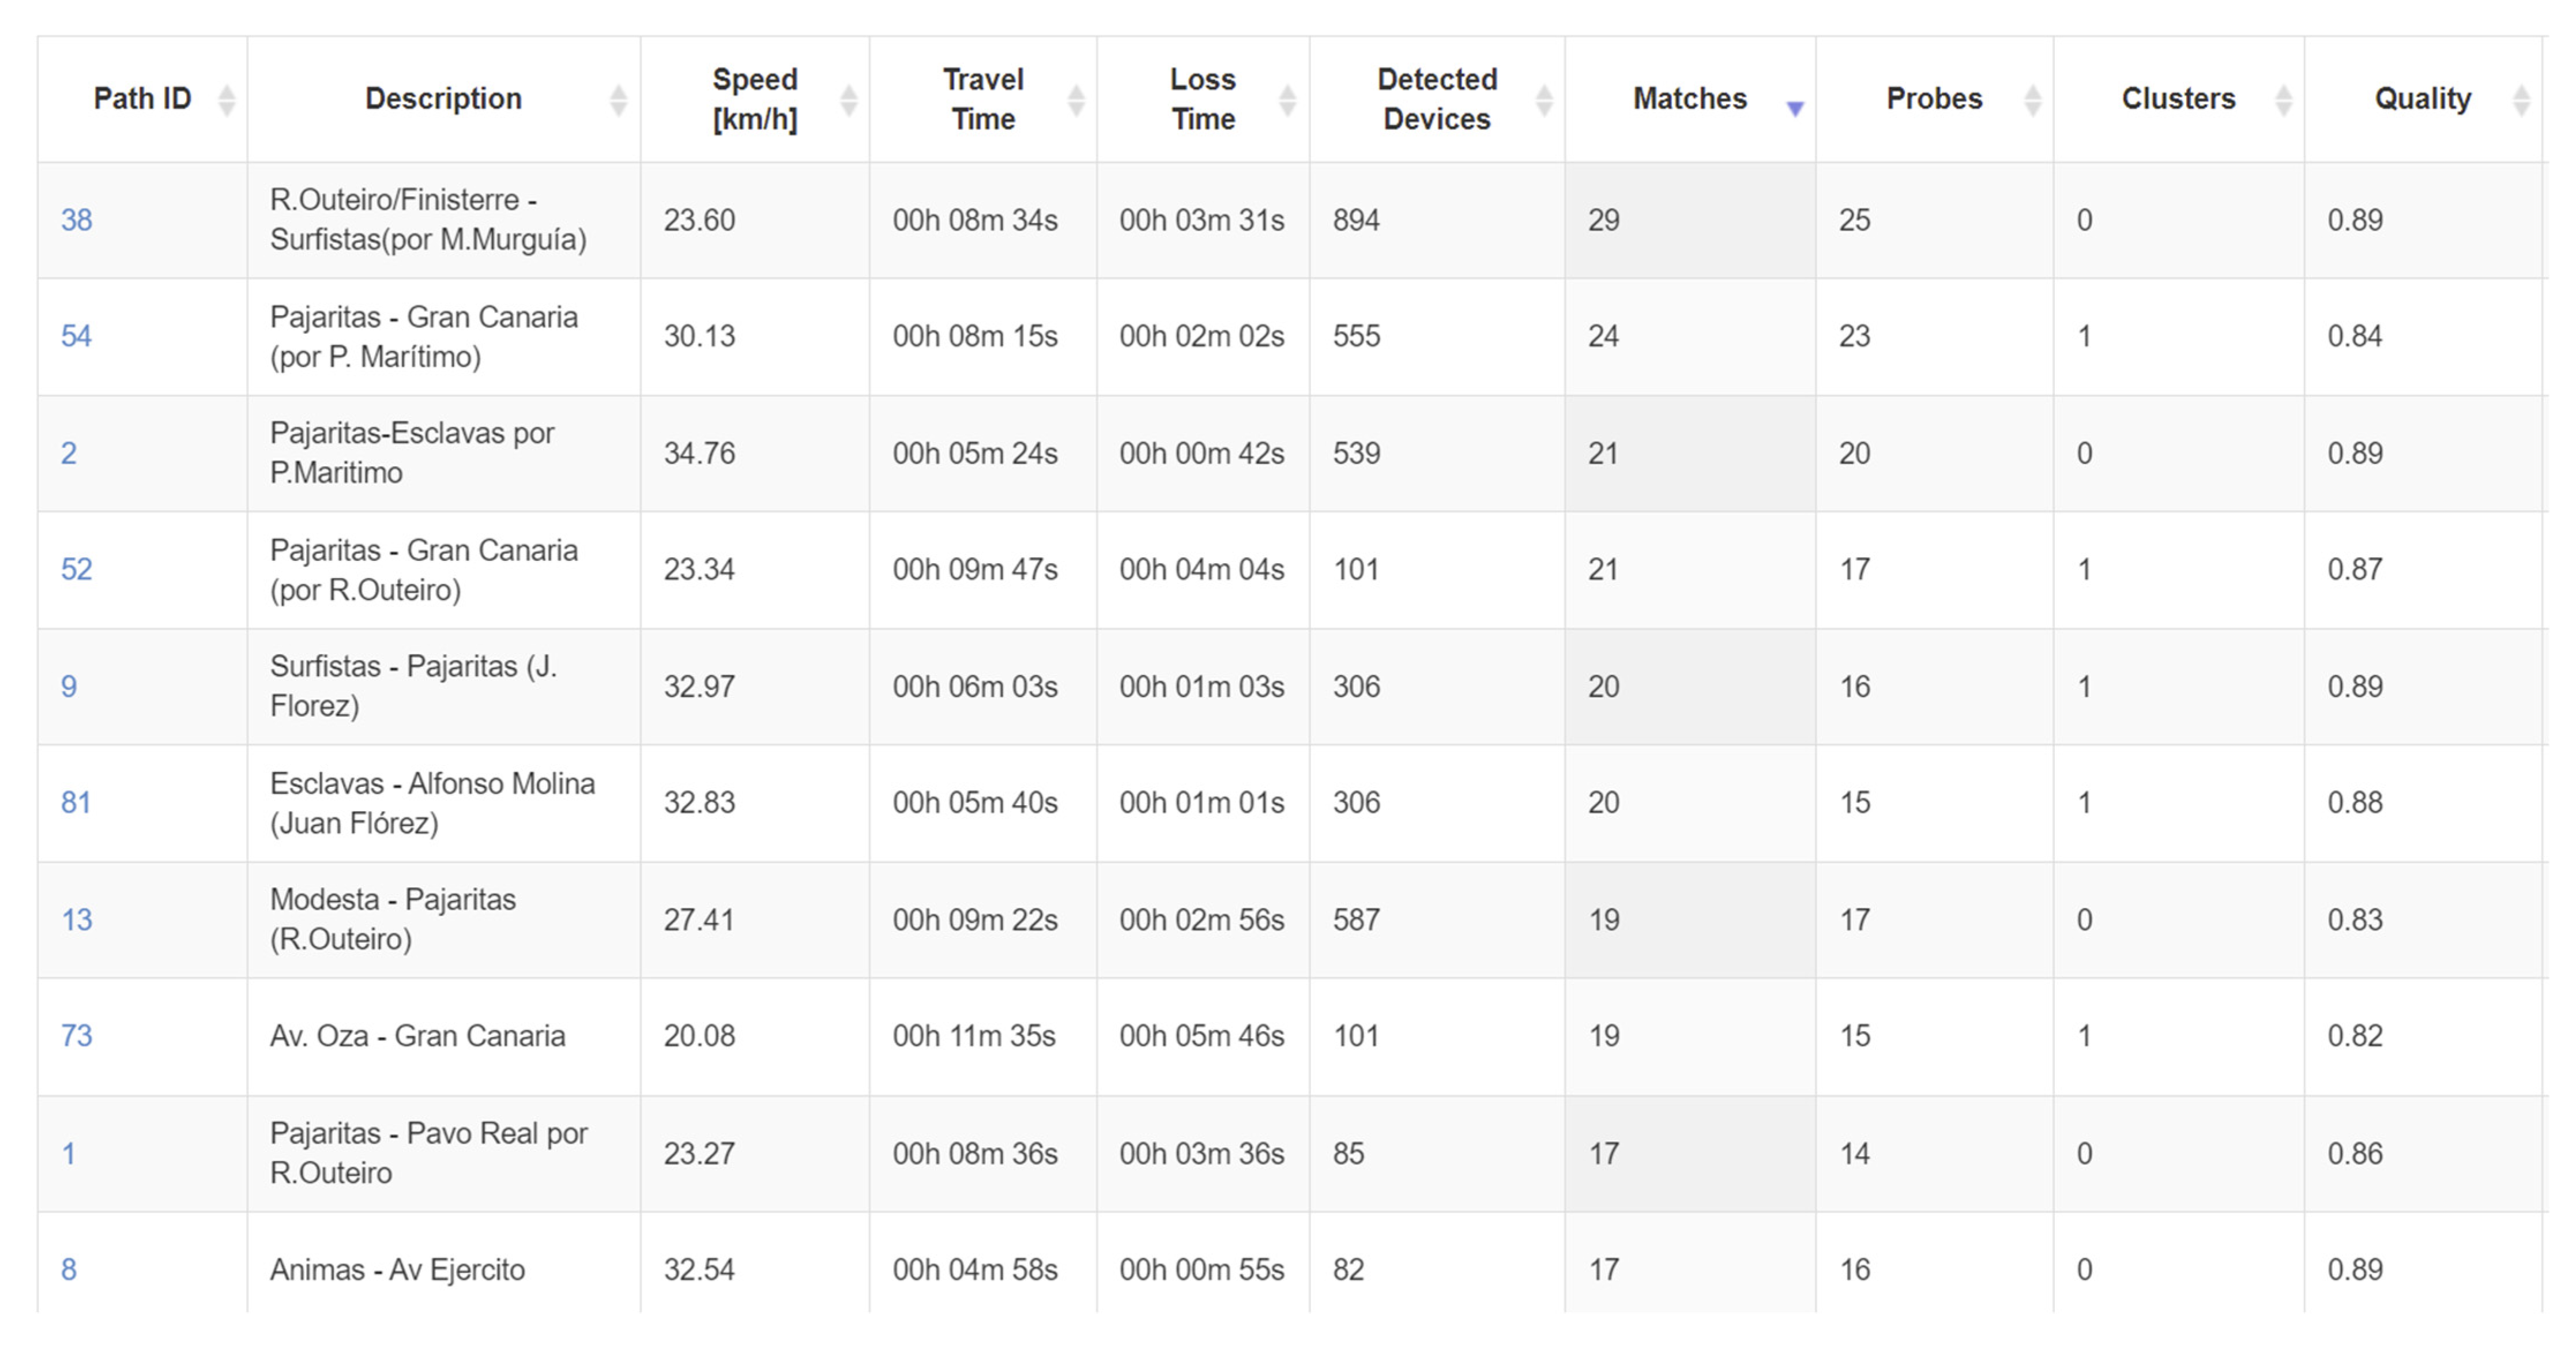
Task: Click the Description column header label
Action: click(x=443, y=99)
